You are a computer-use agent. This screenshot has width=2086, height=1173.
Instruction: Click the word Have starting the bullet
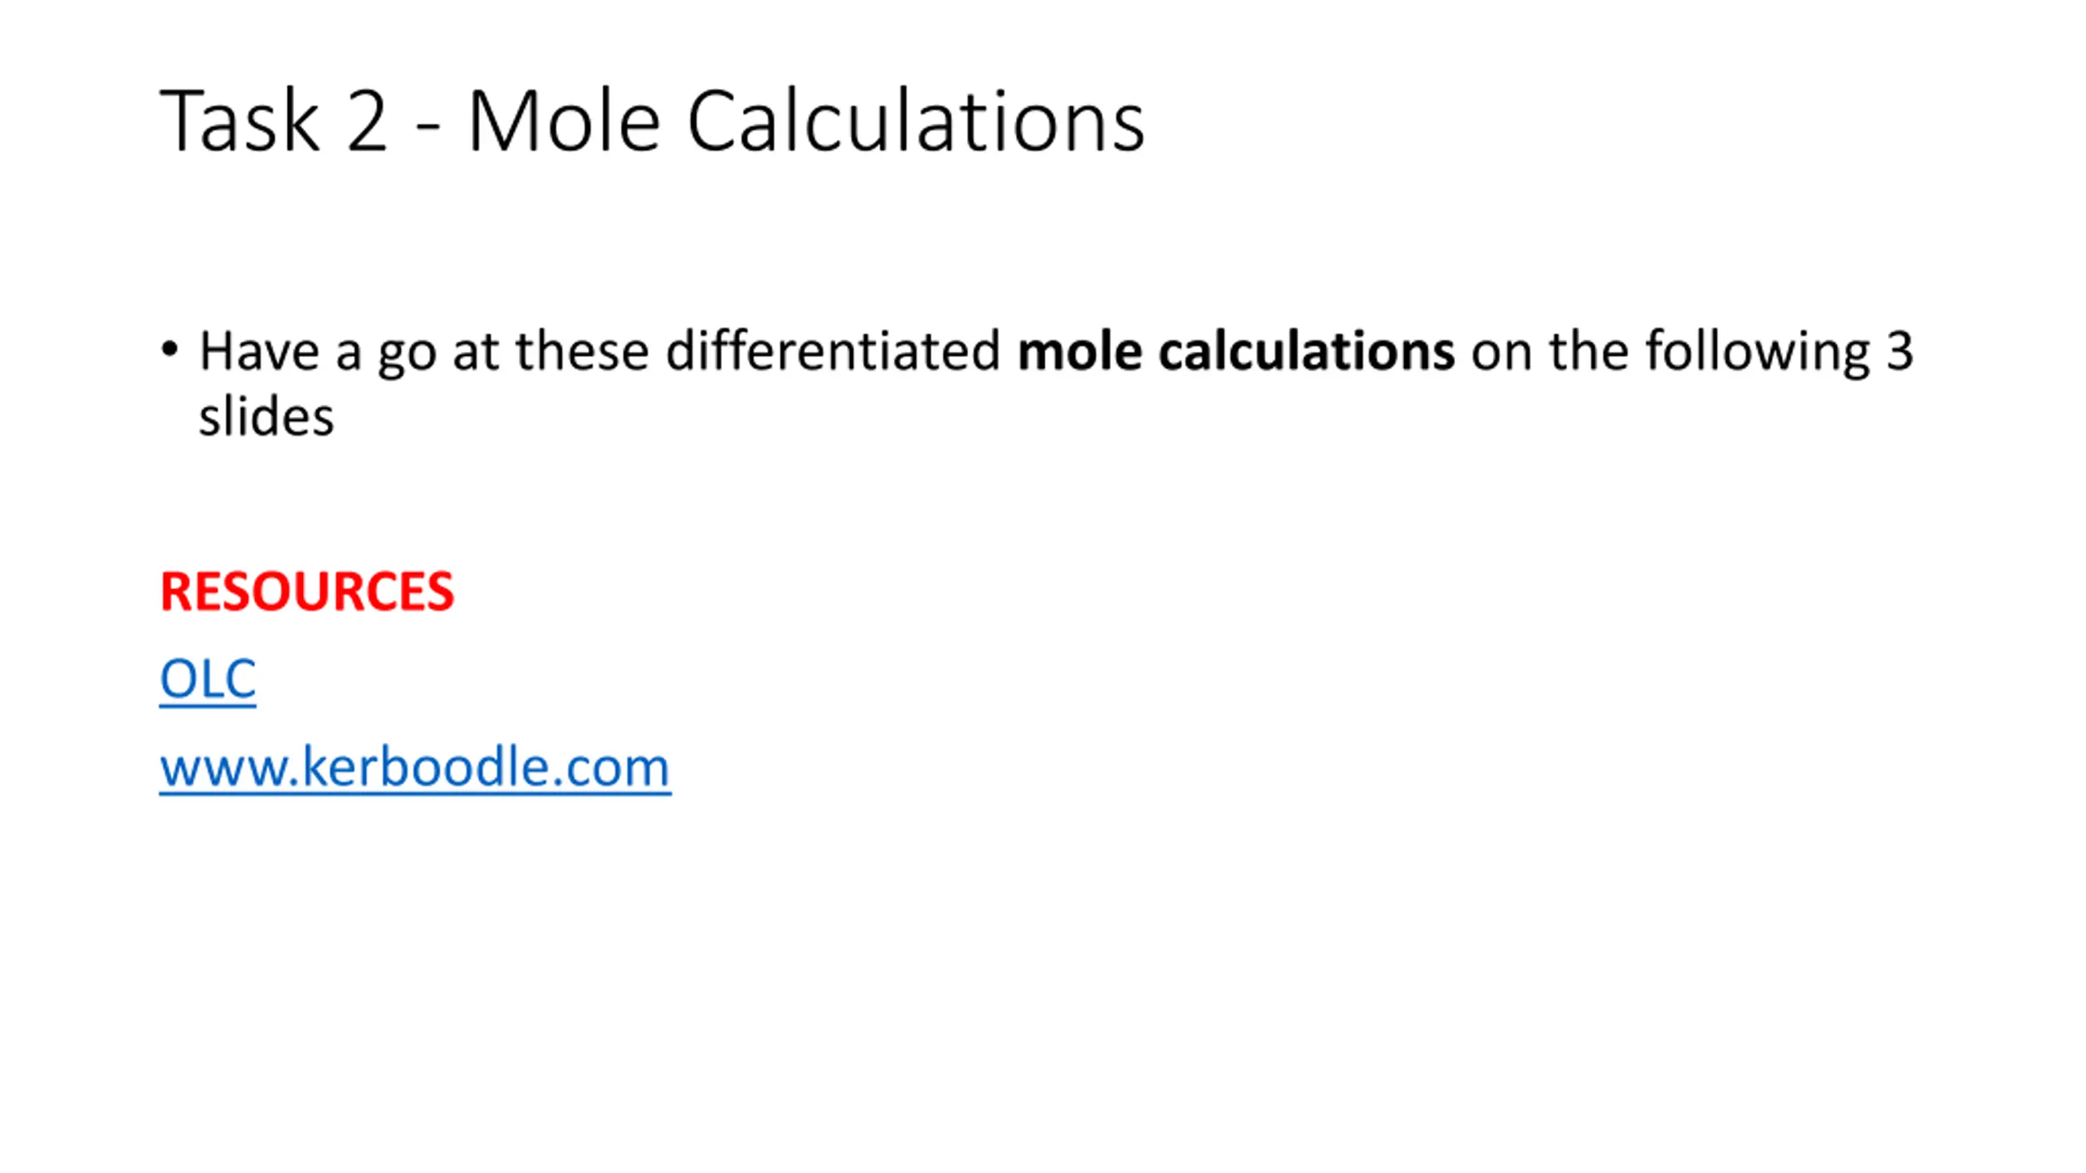[x=259, y=351]
